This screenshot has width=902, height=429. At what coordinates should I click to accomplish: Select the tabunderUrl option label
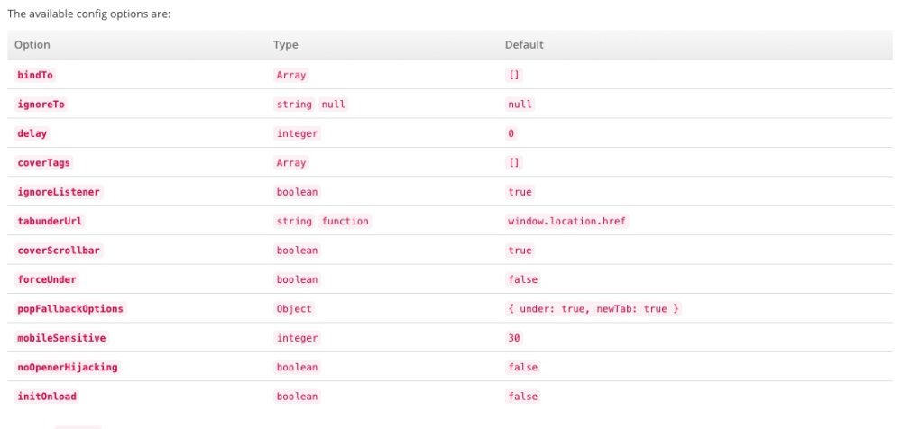50,221
